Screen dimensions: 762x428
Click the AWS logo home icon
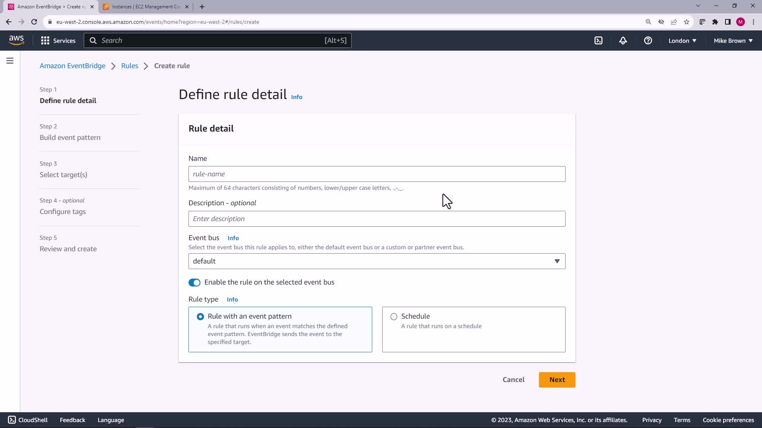click(x=16, y=40)
